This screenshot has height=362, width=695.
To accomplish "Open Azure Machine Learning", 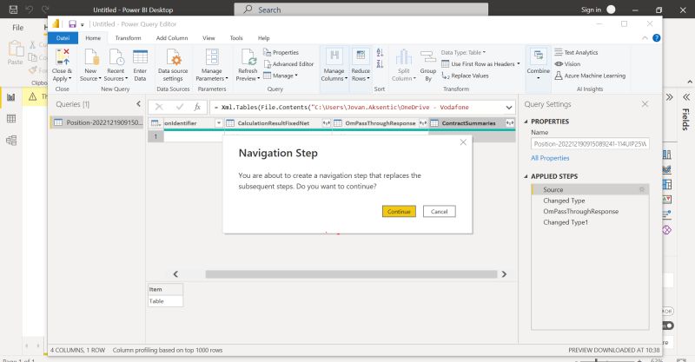I will click(590, 76).
